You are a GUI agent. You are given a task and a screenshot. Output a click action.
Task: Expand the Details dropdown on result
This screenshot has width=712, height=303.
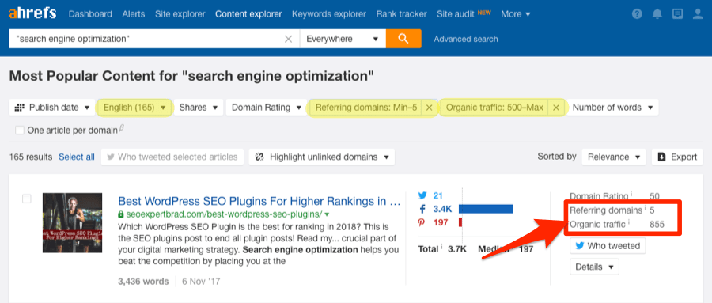(594, 267)
